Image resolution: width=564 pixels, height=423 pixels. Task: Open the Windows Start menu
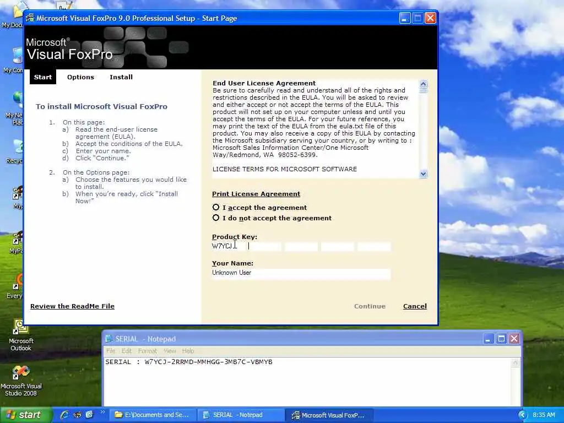25,415
